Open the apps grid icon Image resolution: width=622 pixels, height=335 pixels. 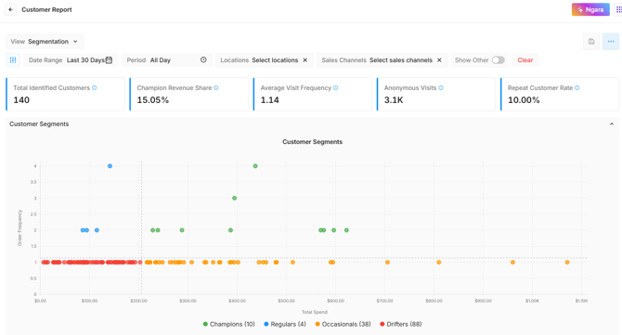pyautogui.click(x=618, y=9)
